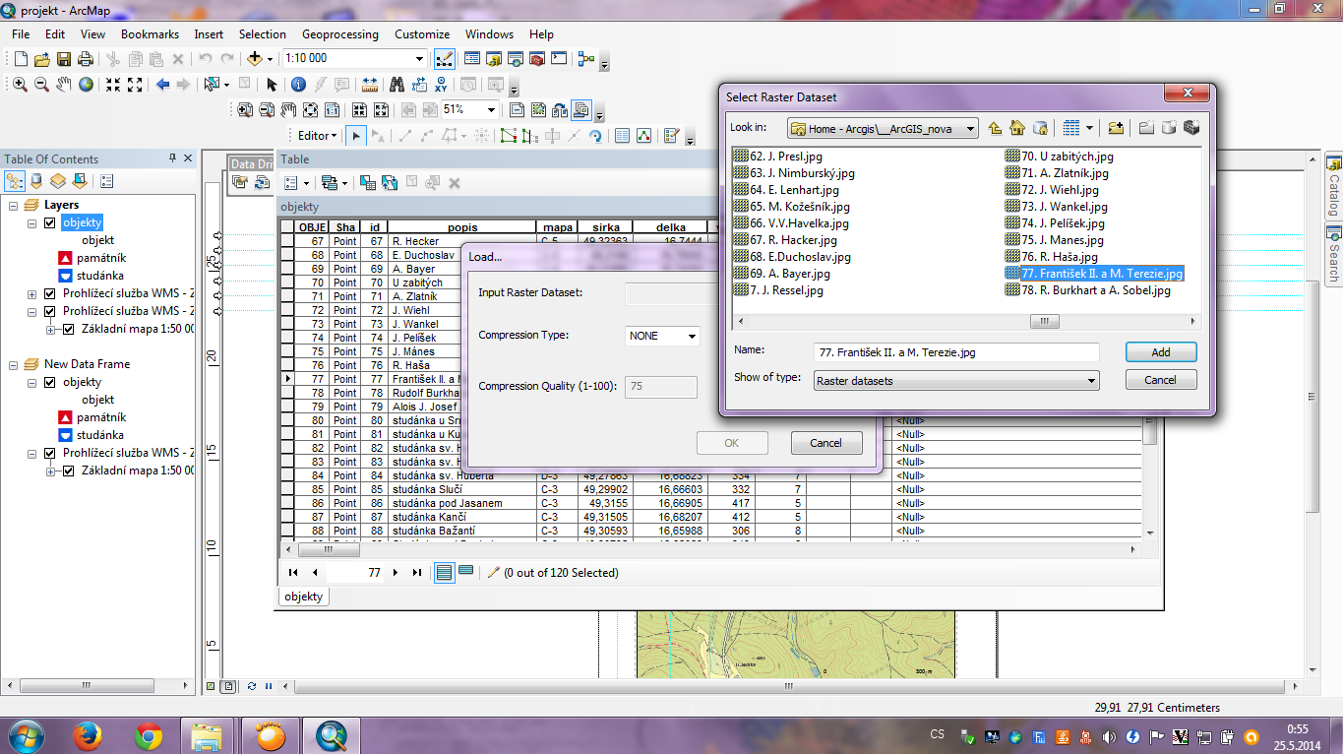
Task: Launch the ModelBuilder window icon
Action: coord(586,59)
